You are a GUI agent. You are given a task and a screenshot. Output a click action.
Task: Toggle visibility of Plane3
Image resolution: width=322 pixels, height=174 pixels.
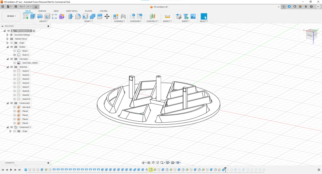[15, 115]
